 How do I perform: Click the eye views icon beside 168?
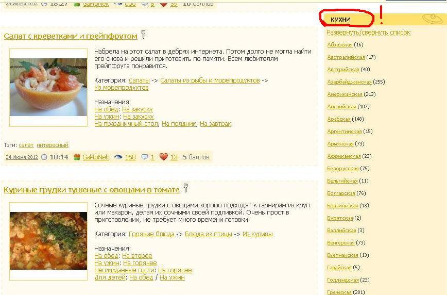[118, 157]
